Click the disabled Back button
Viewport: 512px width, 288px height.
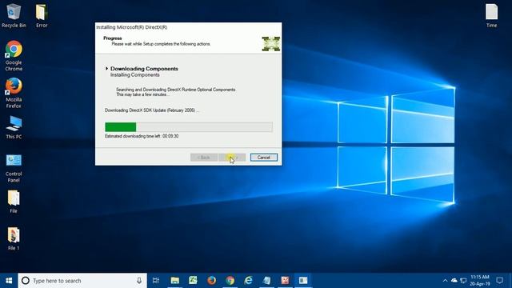204,158
